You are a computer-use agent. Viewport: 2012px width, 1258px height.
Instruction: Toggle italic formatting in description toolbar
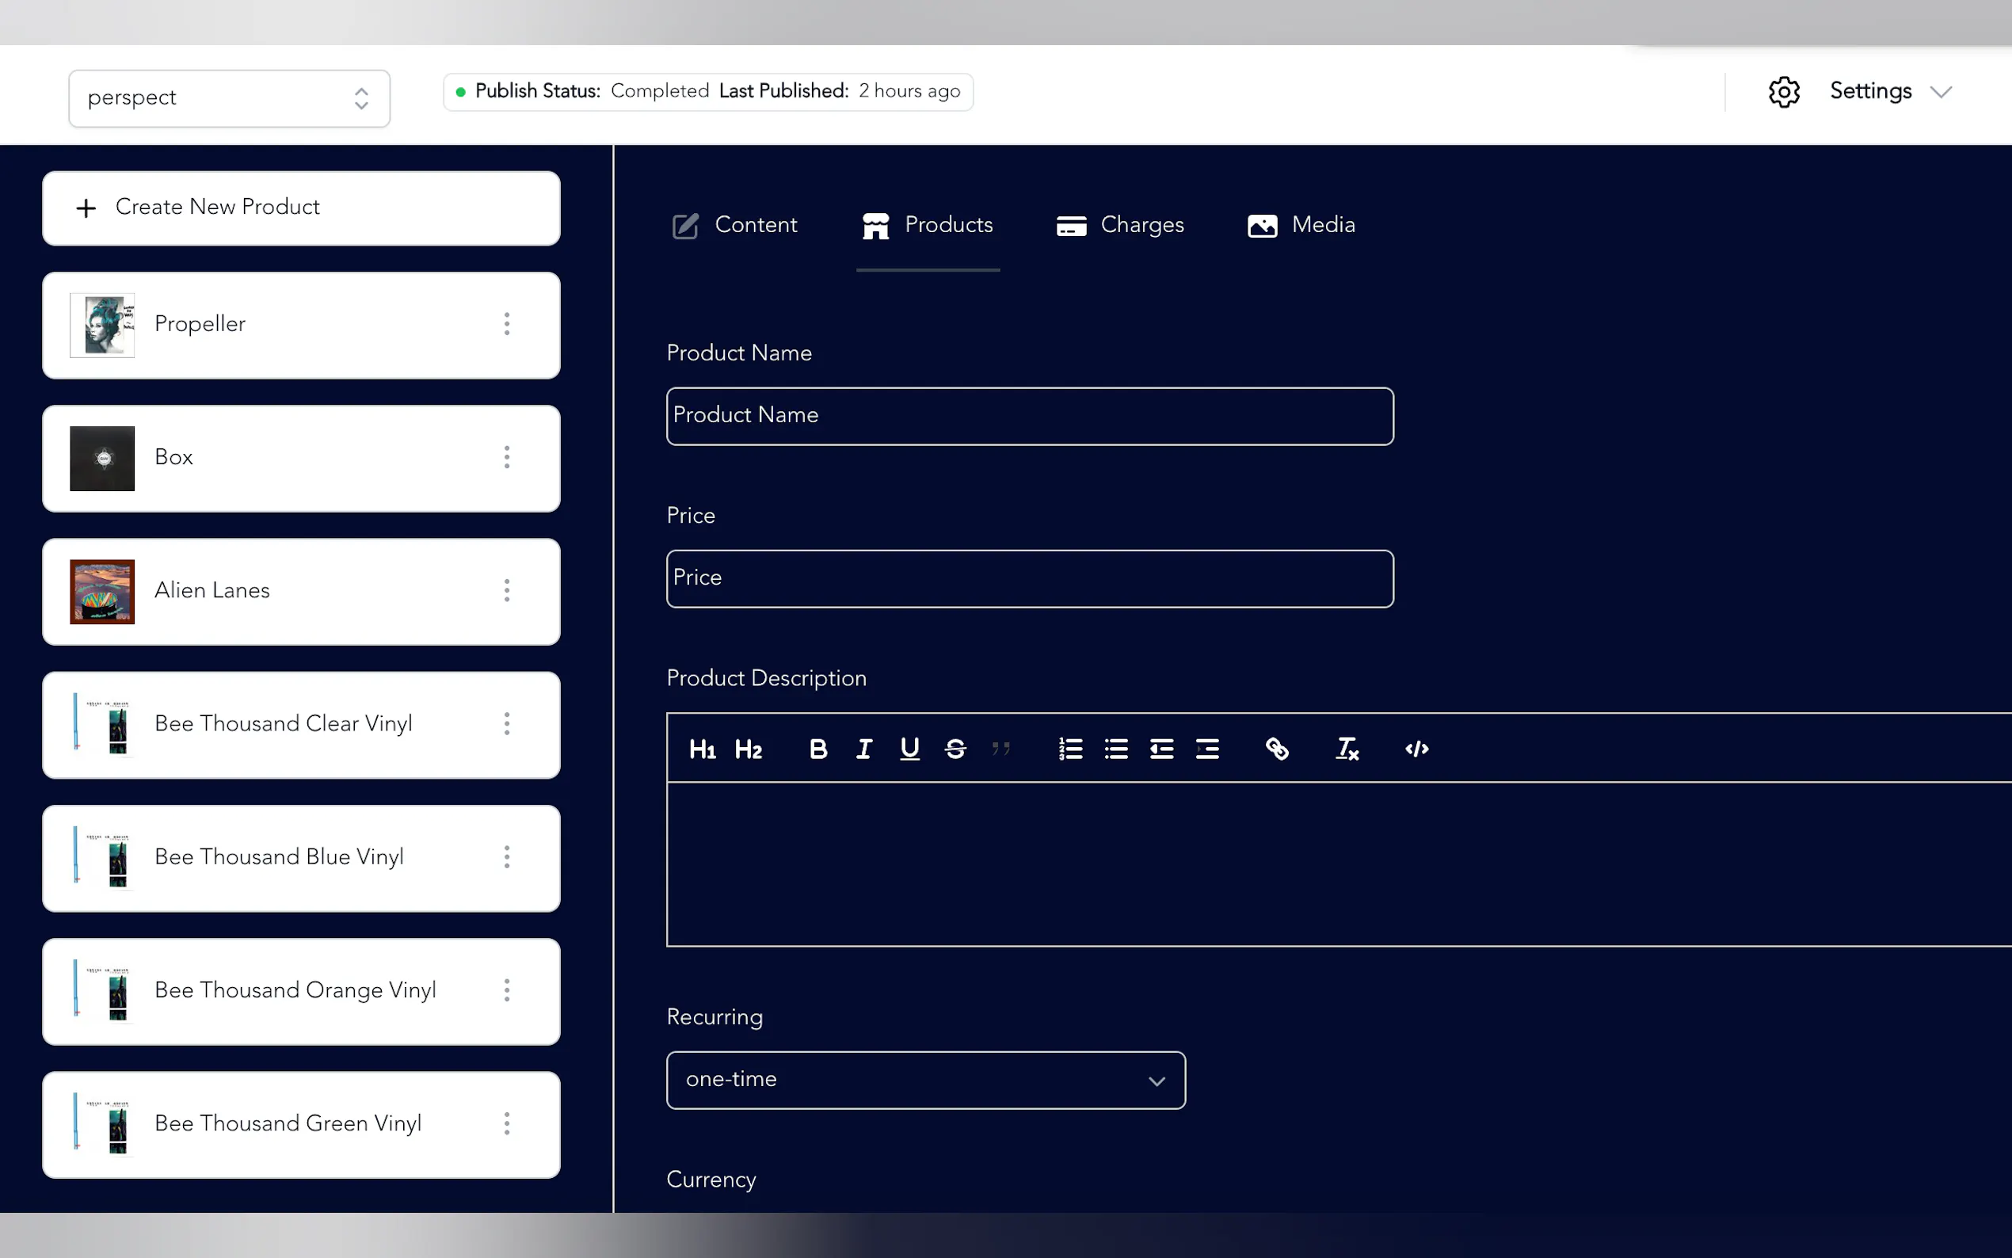[x=863, y=749]
